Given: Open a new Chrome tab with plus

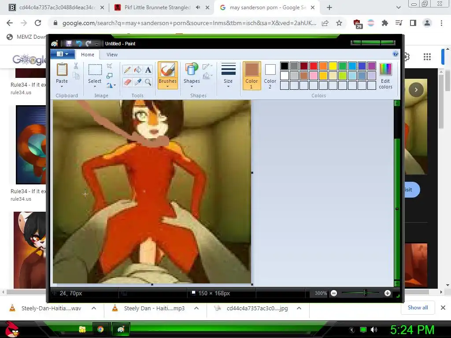Looking at the screenshot, I should click(x=329, y=8).
